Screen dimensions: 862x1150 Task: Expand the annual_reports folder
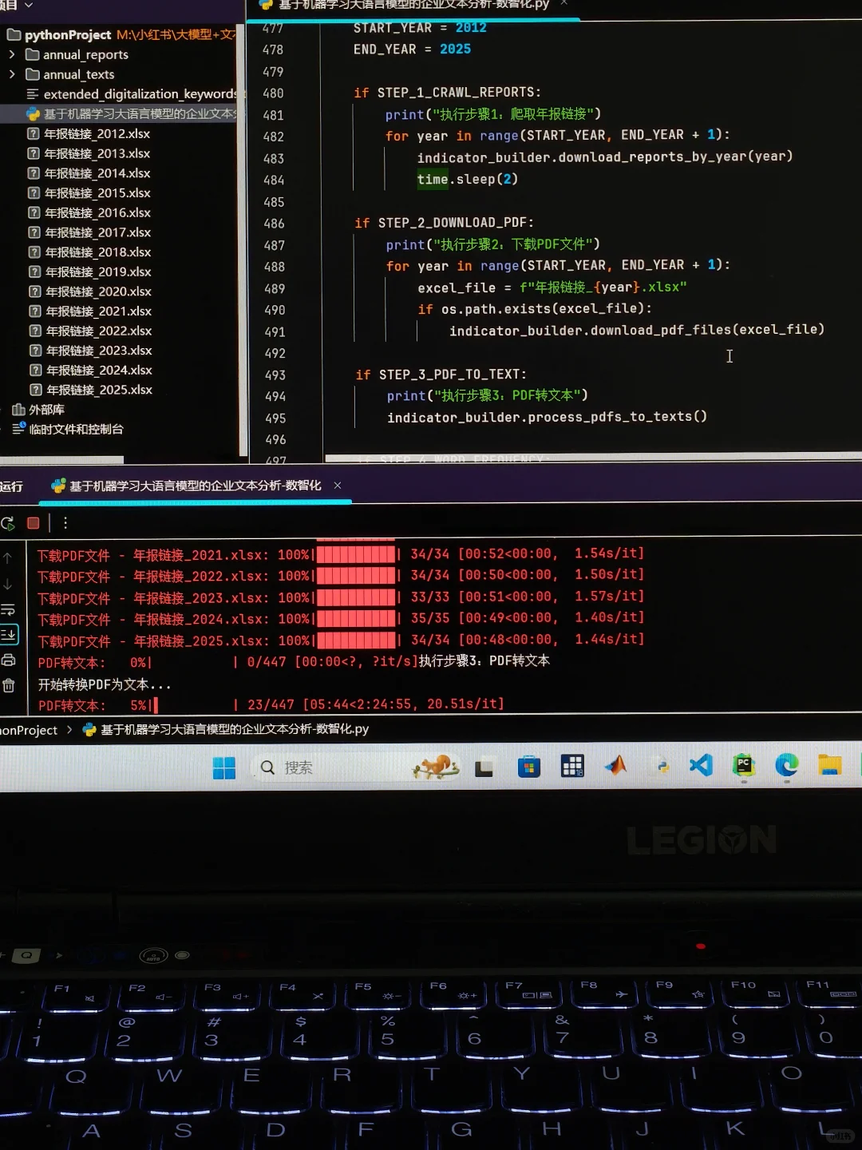(11, 54)
